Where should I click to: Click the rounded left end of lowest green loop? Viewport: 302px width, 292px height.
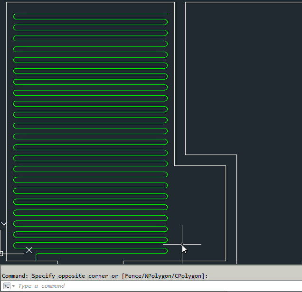click(15, 246)
